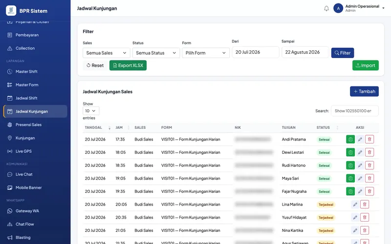Edit the Dewi Lestari schedule row
391x244 pixels.
[x=360, y=152]
